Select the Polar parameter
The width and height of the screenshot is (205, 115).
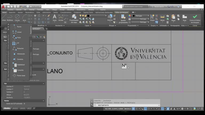[17, 38]
